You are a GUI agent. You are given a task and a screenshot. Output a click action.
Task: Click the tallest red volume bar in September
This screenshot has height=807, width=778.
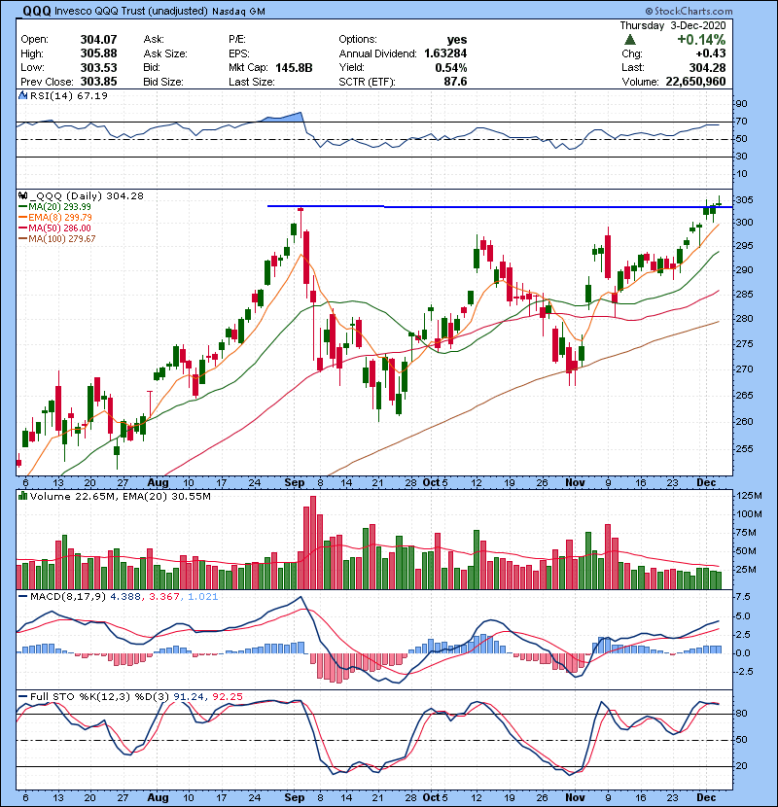pos(313,543)
